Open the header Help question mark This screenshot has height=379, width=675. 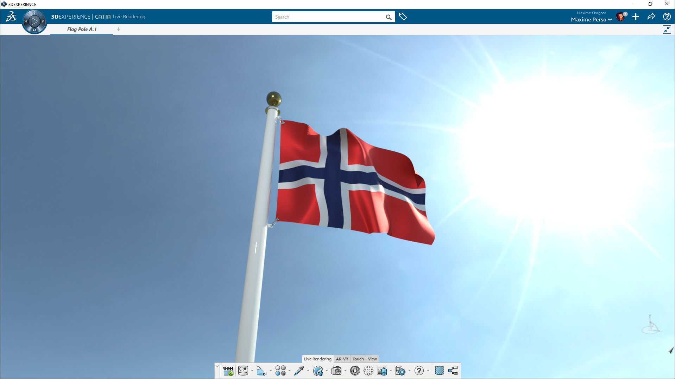point(667,17)
